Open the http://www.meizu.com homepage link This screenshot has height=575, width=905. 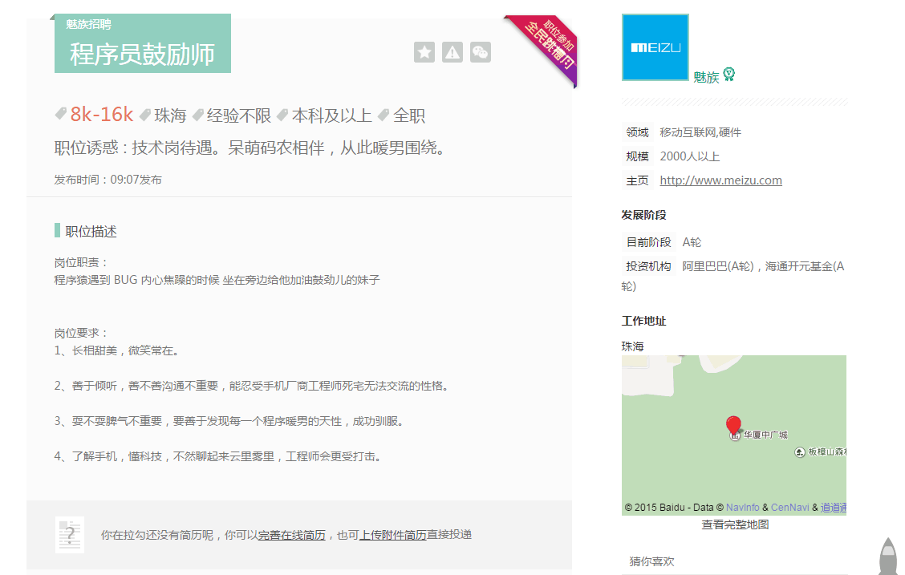coord(721,180)
